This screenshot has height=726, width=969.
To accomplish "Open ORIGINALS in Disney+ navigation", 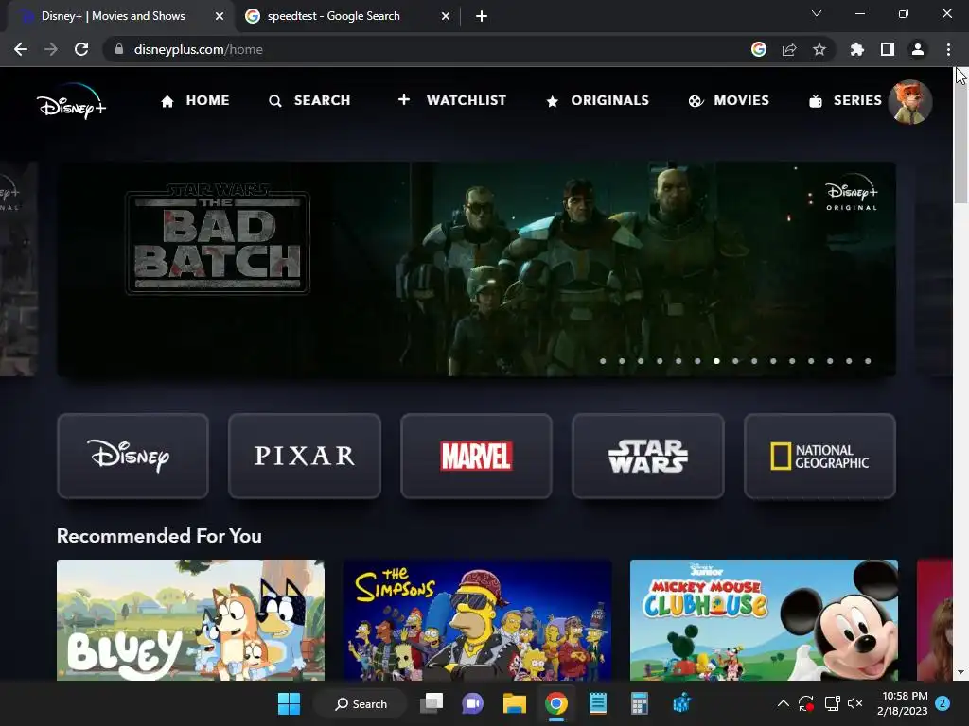I will [598, 100].
